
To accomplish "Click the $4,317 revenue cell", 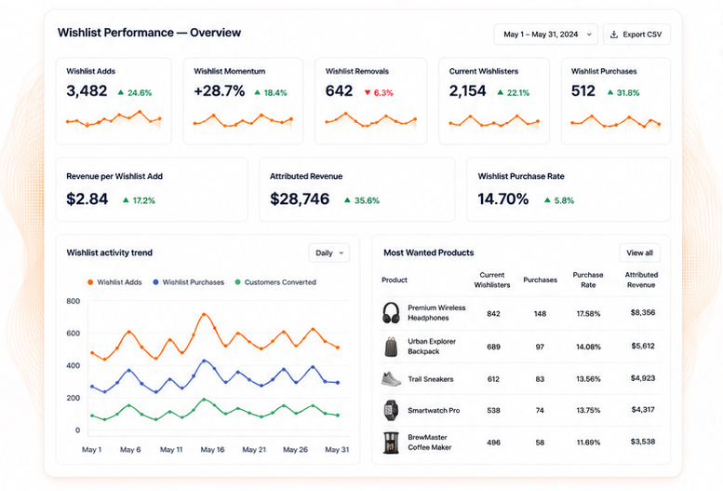I will pos(643,410).
